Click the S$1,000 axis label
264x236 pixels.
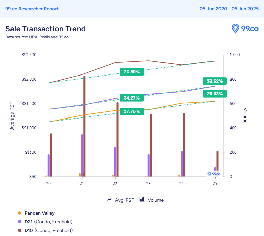click(x=29, y=128)
